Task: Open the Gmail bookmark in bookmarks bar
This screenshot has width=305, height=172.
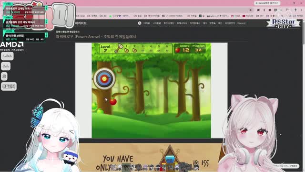Action: [x=235, y=16]
